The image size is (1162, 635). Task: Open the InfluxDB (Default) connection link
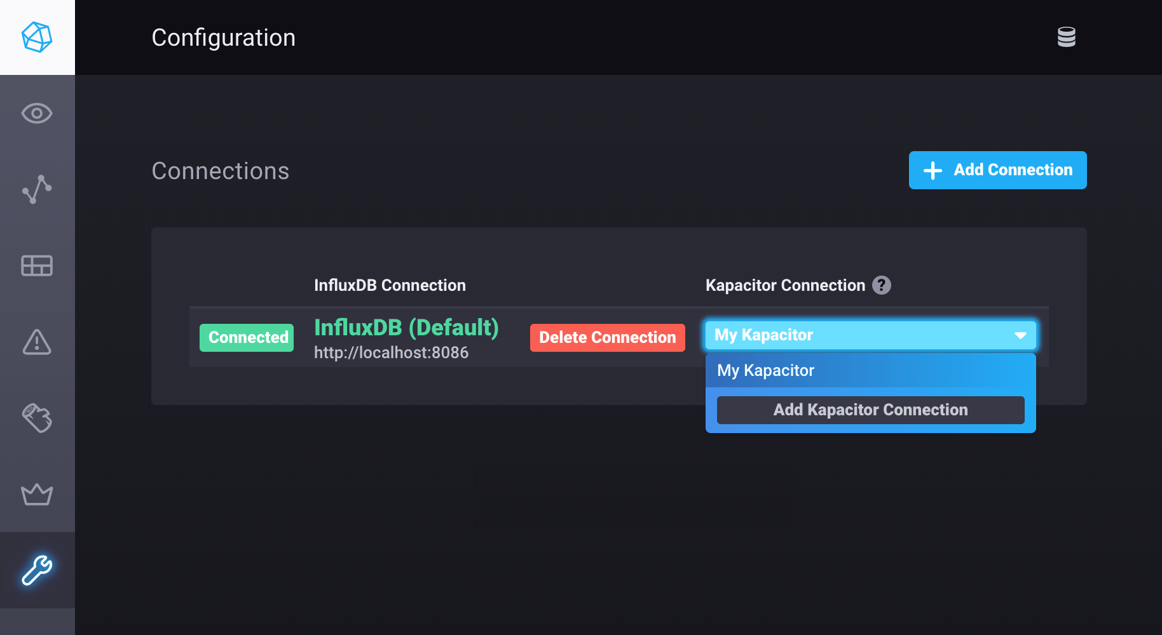click(406, 328)
